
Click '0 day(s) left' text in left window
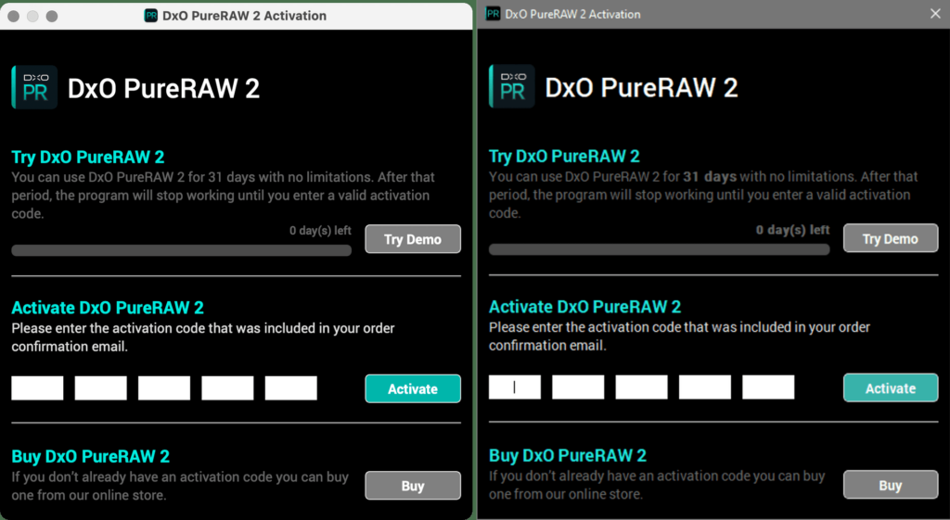[x=320, y=231]
